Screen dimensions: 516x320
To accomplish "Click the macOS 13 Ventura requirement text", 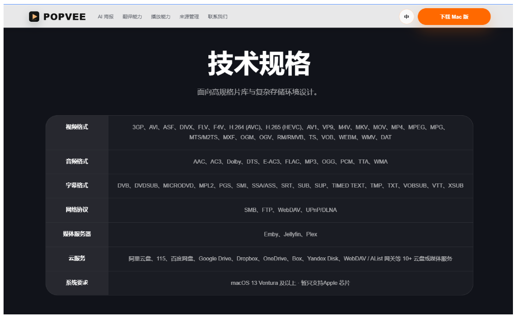I will (x=290, y=283).
